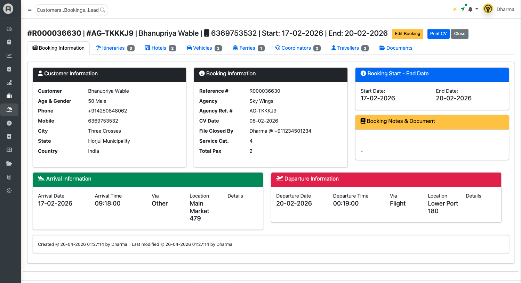Screen dimensions: 521x283
Task: Expand the caret dropdown beside the bell
Action: tap(477, 9)
